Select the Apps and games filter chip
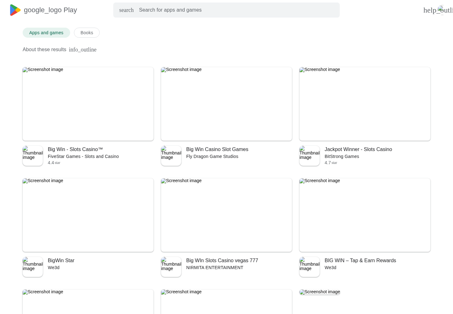This screenshot has height=314, width=453. [x=46, y=33]
